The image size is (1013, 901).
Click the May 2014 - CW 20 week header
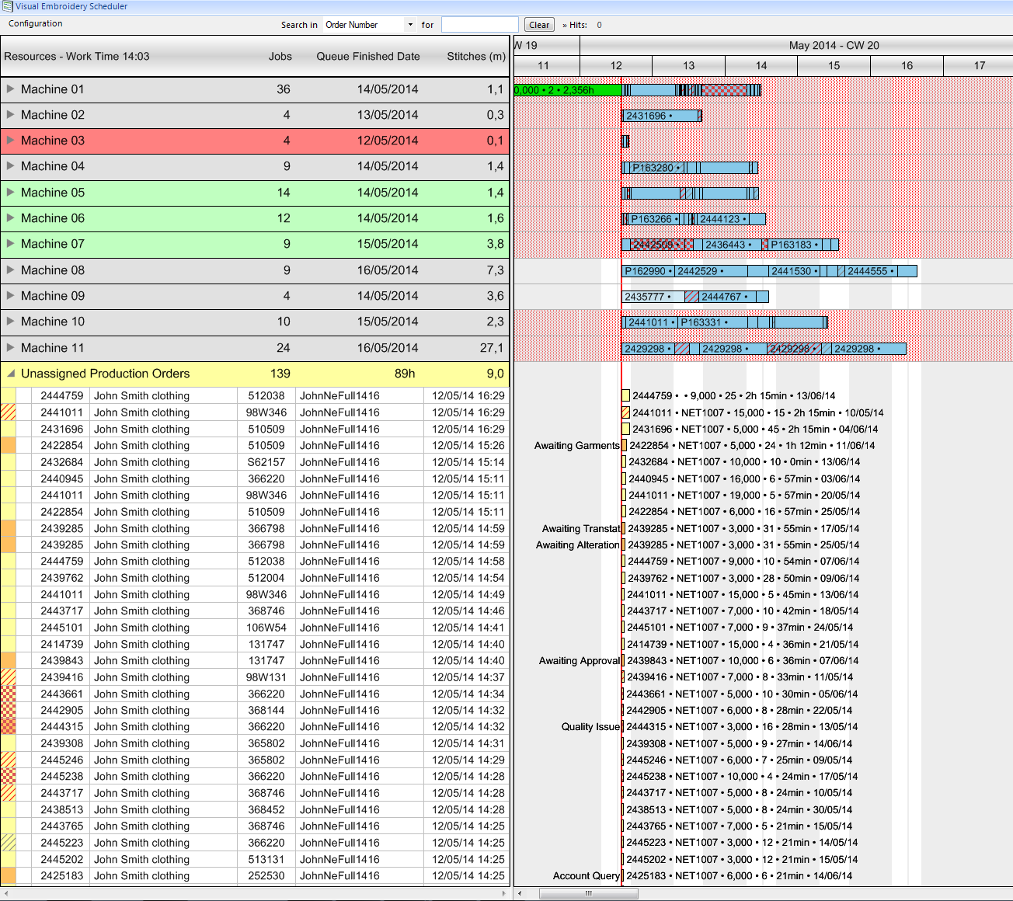[834, 45]
